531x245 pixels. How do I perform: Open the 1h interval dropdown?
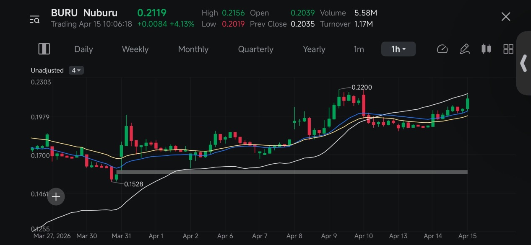pyautogui.click(x=398, y=49)
